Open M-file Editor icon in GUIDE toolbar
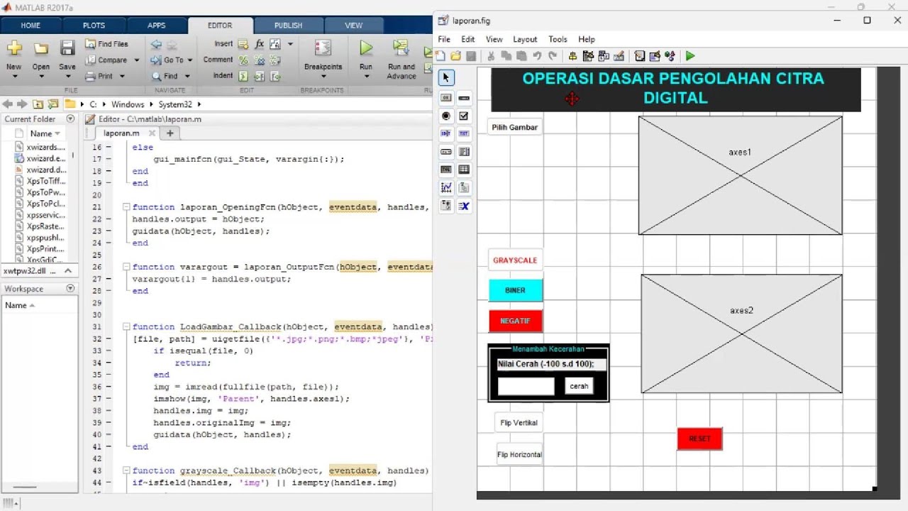Viewport: 908px width, 511px height. [639, 56]
